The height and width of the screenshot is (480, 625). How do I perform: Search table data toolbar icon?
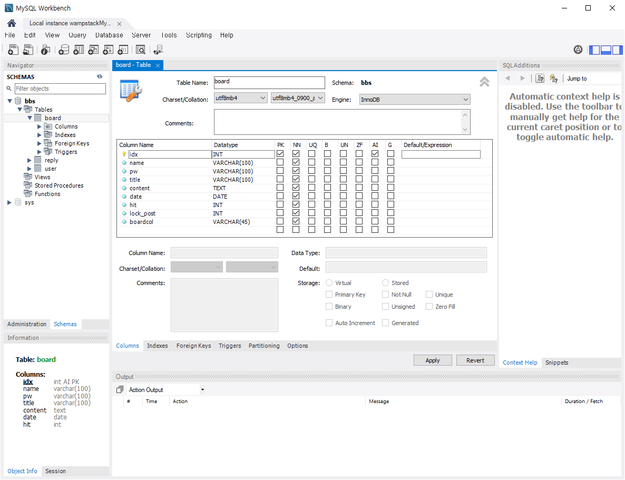tap(141, 50)
